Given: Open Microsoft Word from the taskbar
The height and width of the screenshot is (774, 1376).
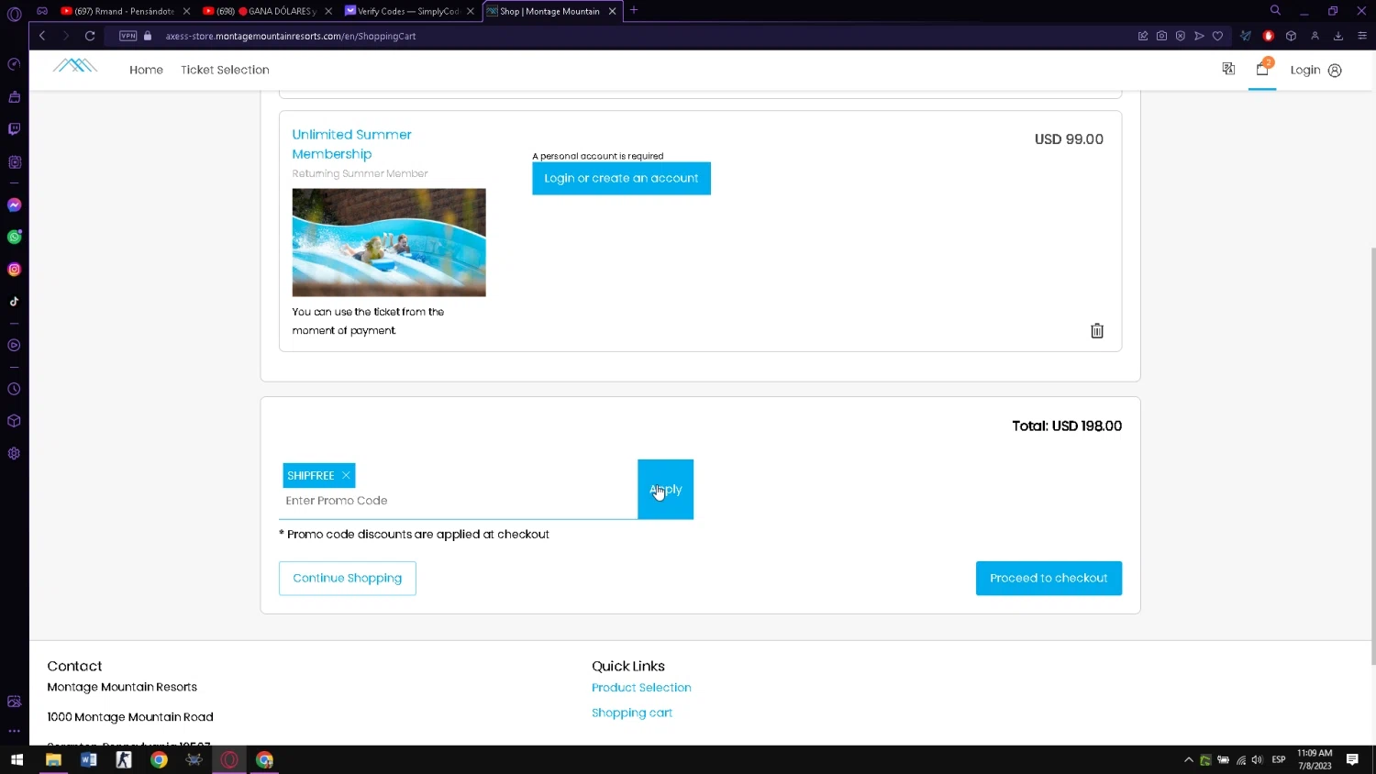Looking at the screenshot, I should point(89,759).
